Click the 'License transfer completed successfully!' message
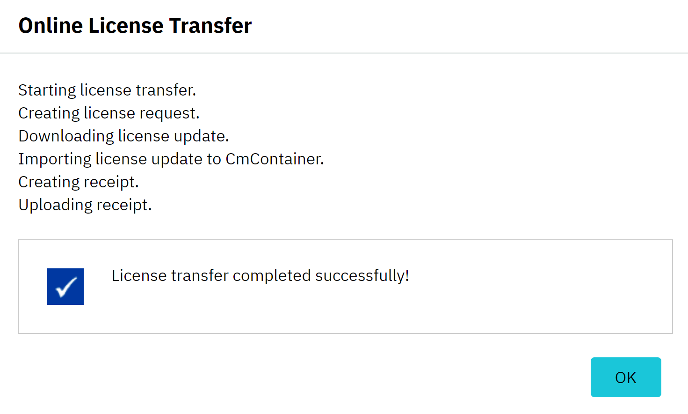The image size is (688, 414). click(x=260, y=275)
